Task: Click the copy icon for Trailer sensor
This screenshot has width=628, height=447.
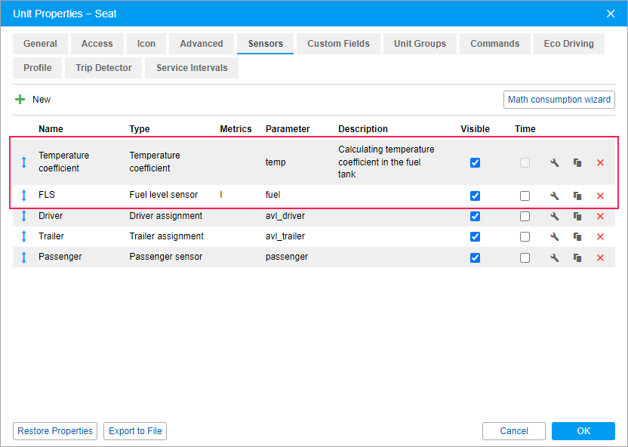Action: click(x=577, y=237)
